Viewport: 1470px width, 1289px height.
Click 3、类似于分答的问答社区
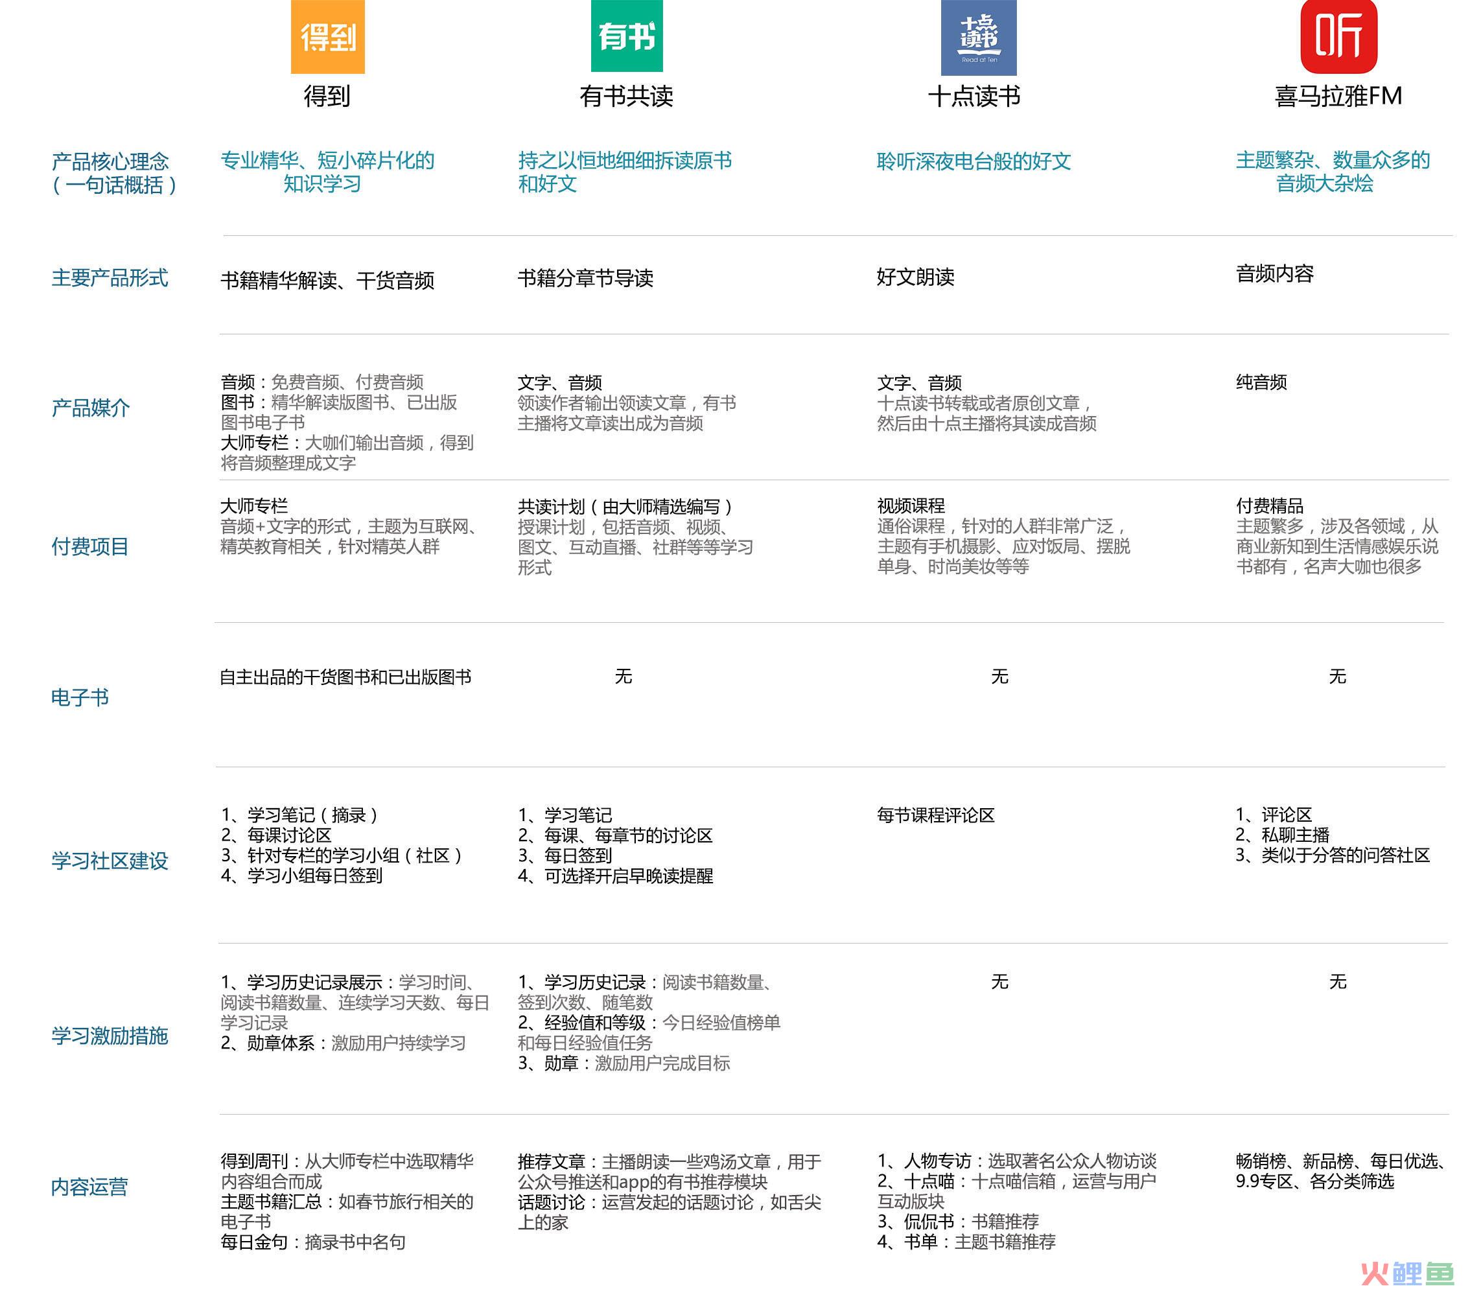coord(1333,854)
